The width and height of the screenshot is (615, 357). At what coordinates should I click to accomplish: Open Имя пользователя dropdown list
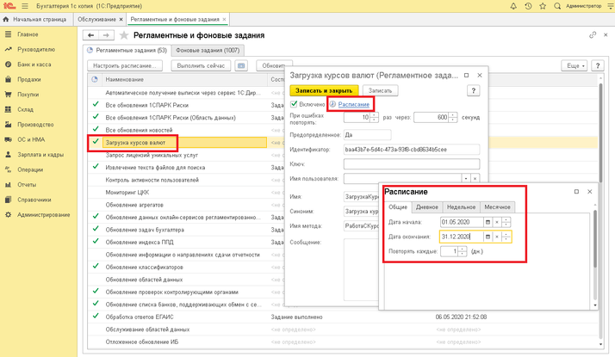point(466,179)
